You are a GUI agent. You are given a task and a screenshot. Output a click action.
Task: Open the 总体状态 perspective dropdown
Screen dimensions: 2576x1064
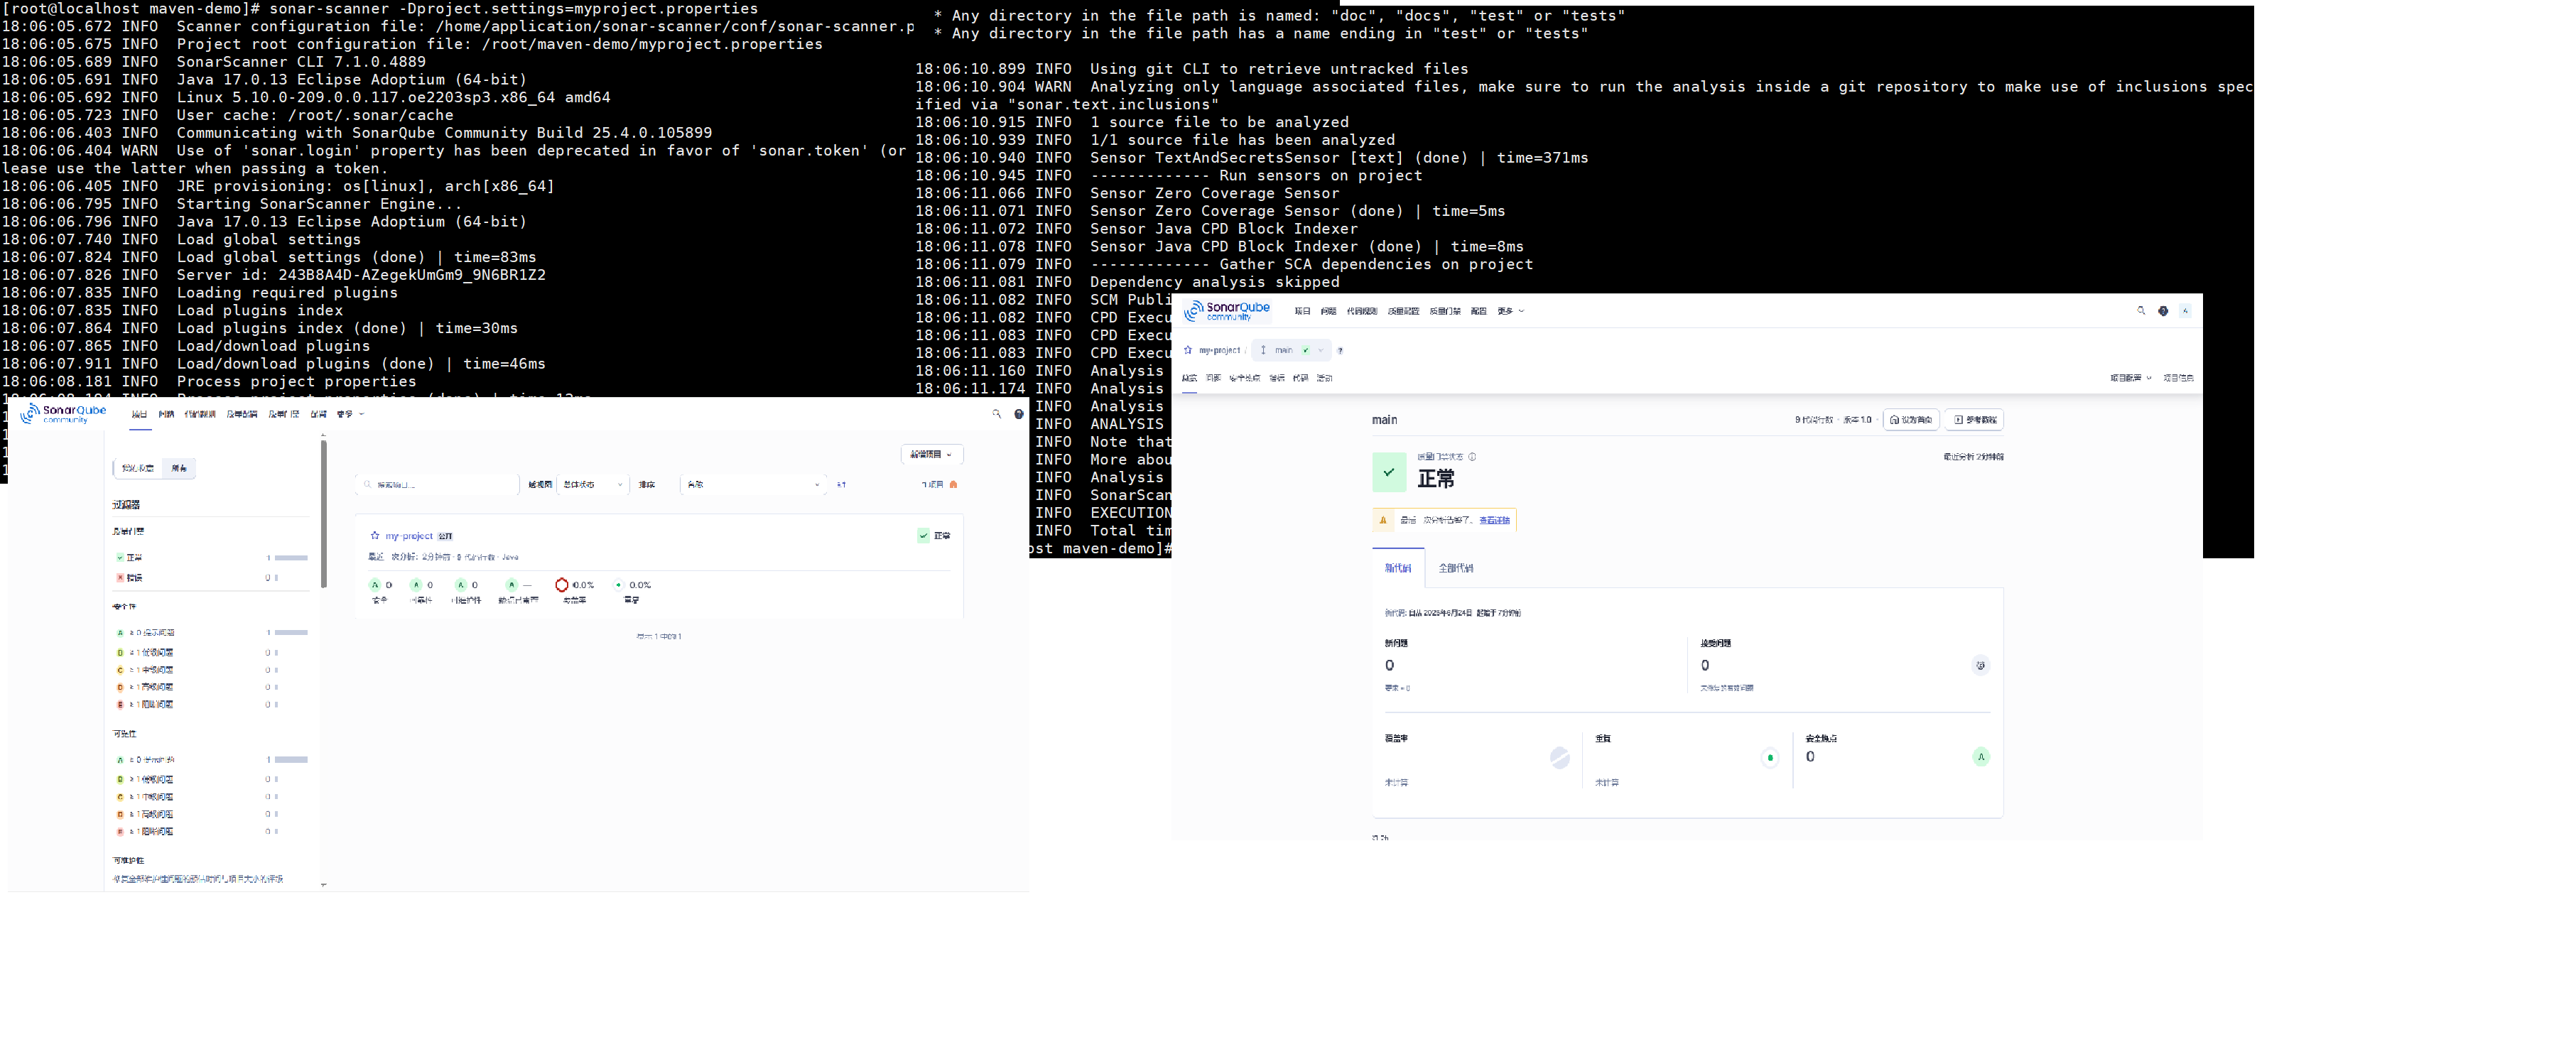[592, 485]
